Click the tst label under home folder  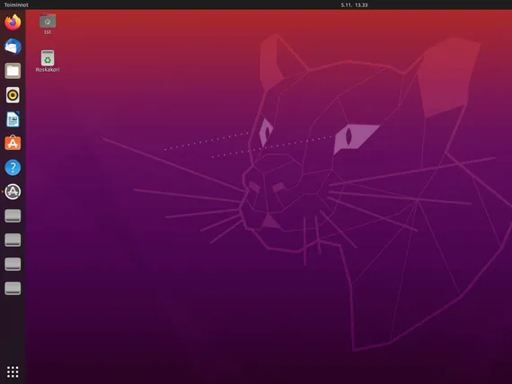click(x=48, y=32)
